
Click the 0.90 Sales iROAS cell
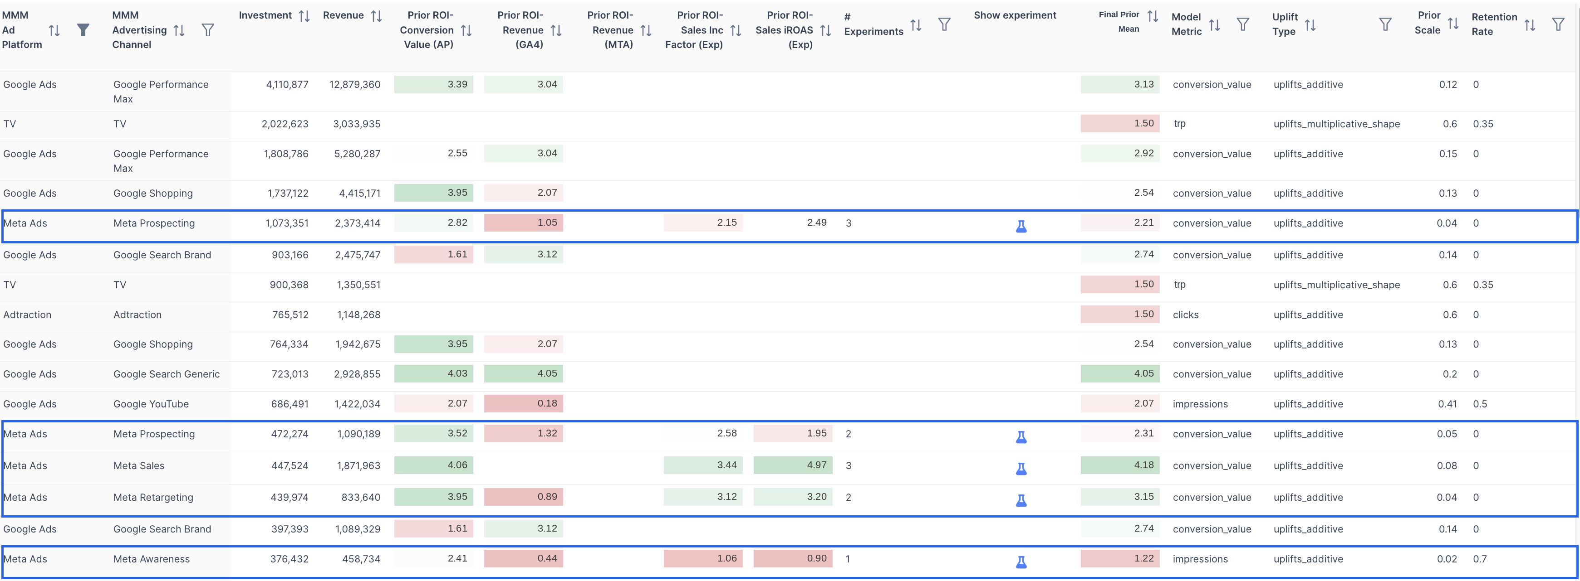(x=793, y=559)
